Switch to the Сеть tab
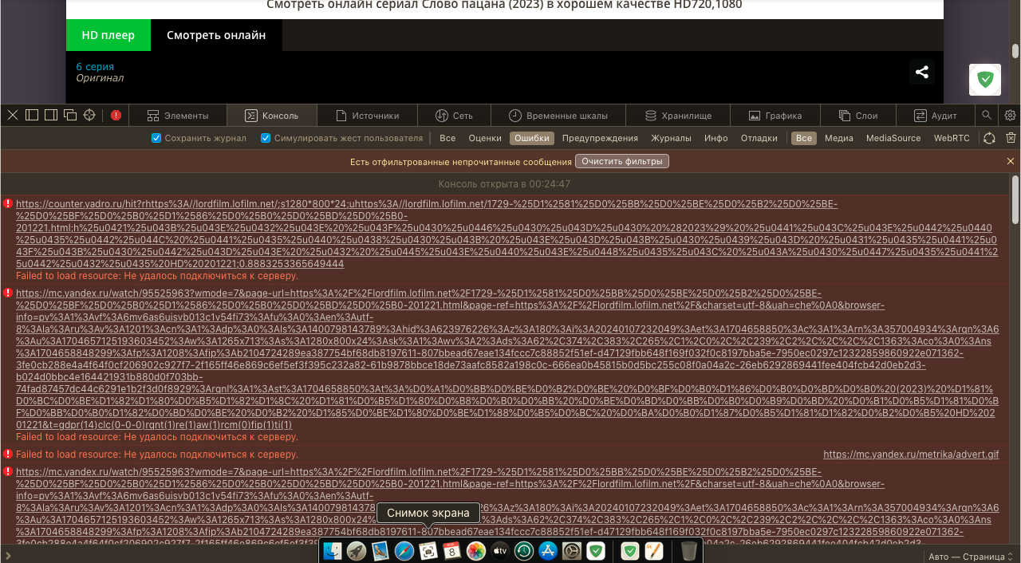Image resolution: width=1021 pixels, height=563 pixels. [454, 115]
